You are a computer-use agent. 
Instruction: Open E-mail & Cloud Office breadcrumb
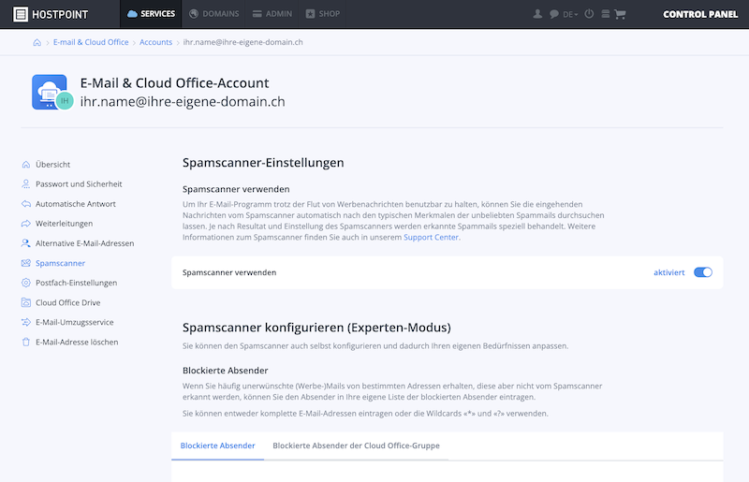[91, 42]
